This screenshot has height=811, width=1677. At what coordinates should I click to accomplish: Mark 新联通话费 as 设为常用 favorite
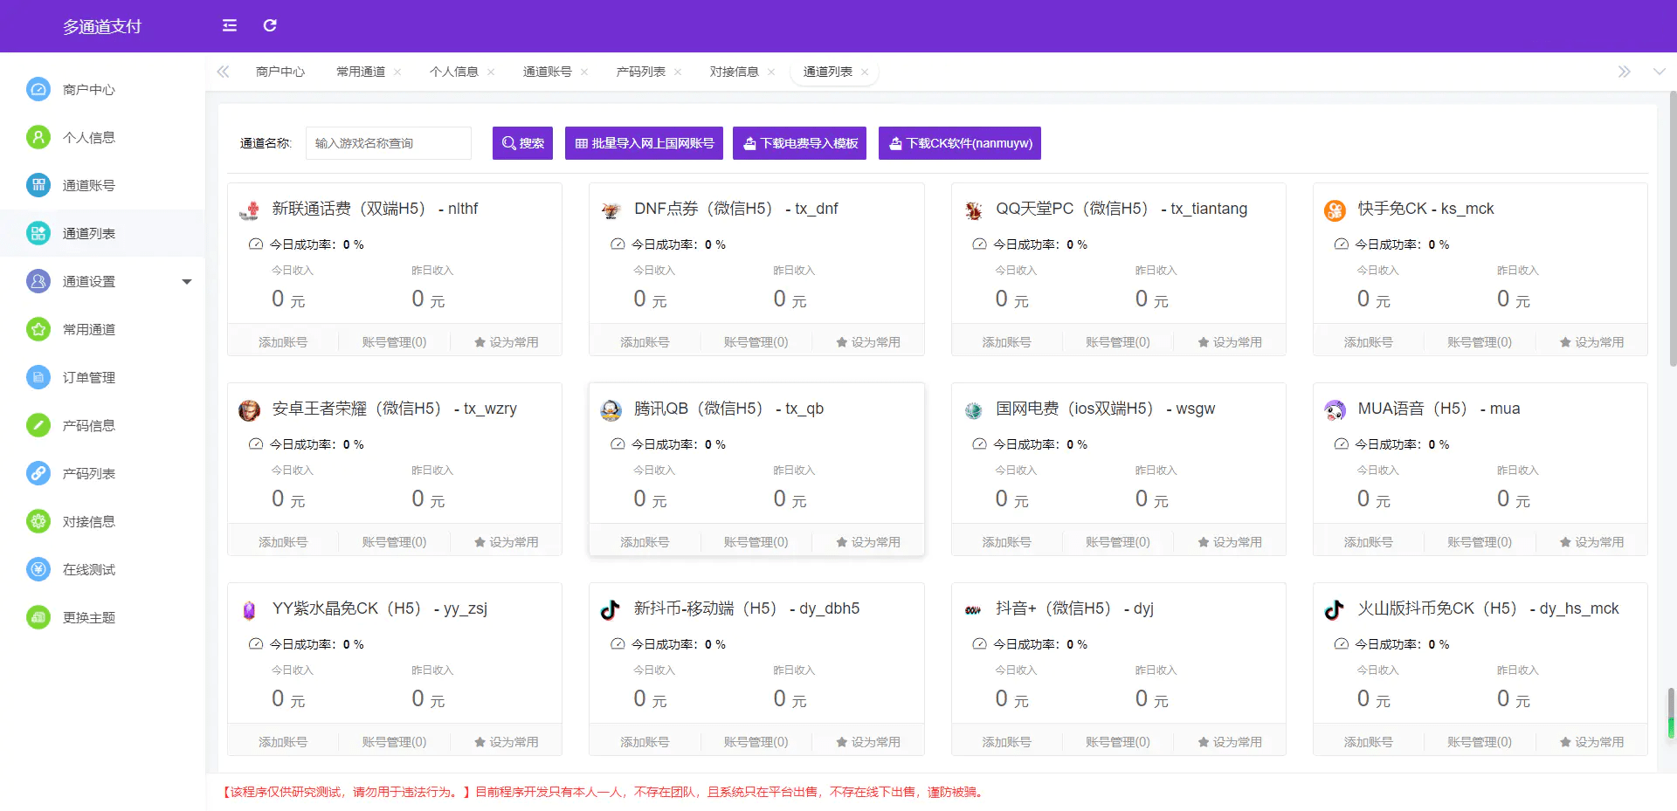pos(506,342)
